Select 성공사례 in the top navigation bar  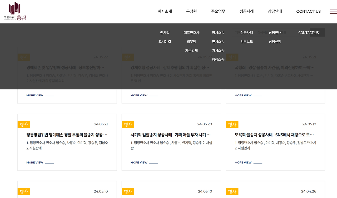(246, 11)
